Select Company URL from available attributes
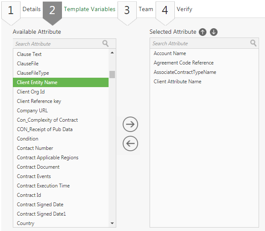This screenshot has height=231, width=265. click(32, 111)
